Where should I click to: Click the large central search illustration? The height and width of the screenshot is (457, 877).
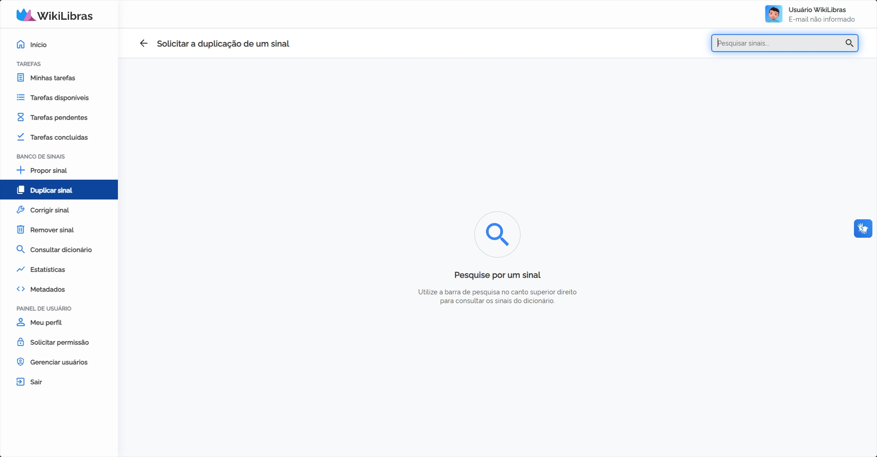pos(497,234)
